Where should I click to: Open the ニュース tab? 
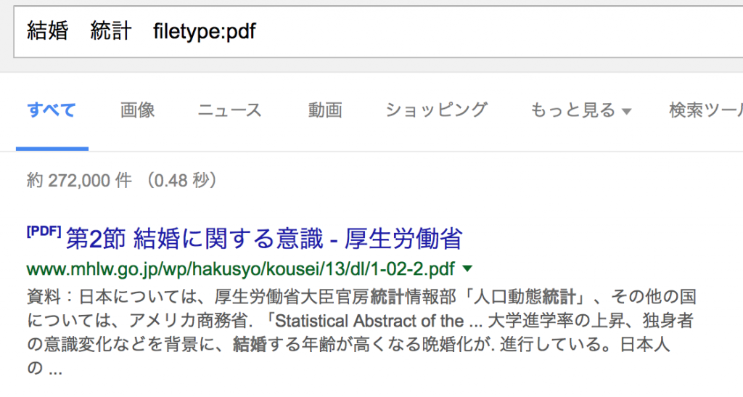(229, 110)
